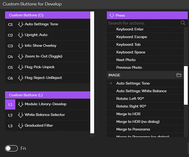Viewport: 189px width, 157px height.
Task: Collapse the IMAGE actions category
Action: [x=145, y=75]
